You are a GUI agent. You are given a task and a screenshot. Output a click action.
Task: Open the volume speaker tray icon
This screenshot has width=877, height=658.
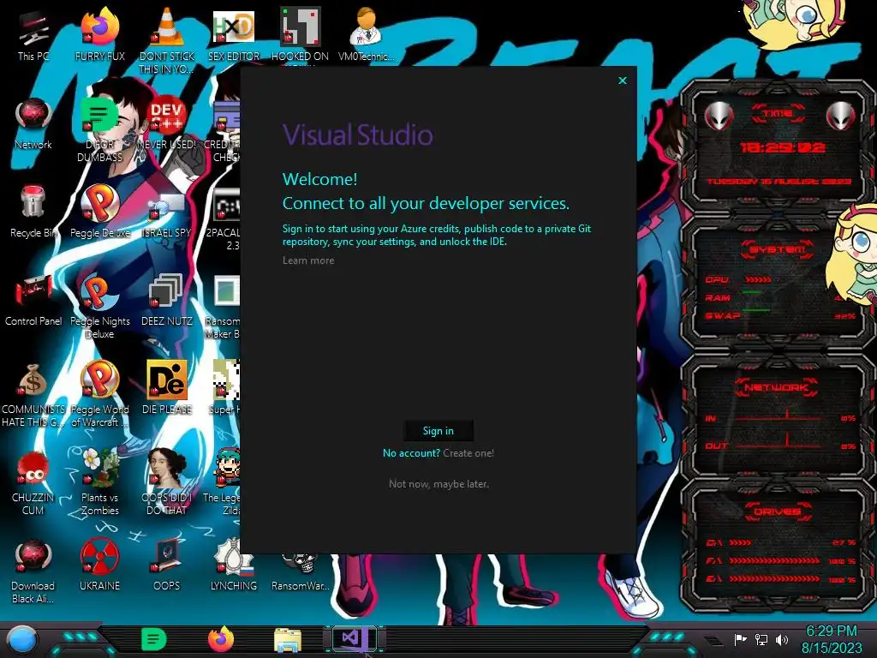pos(782,639)
